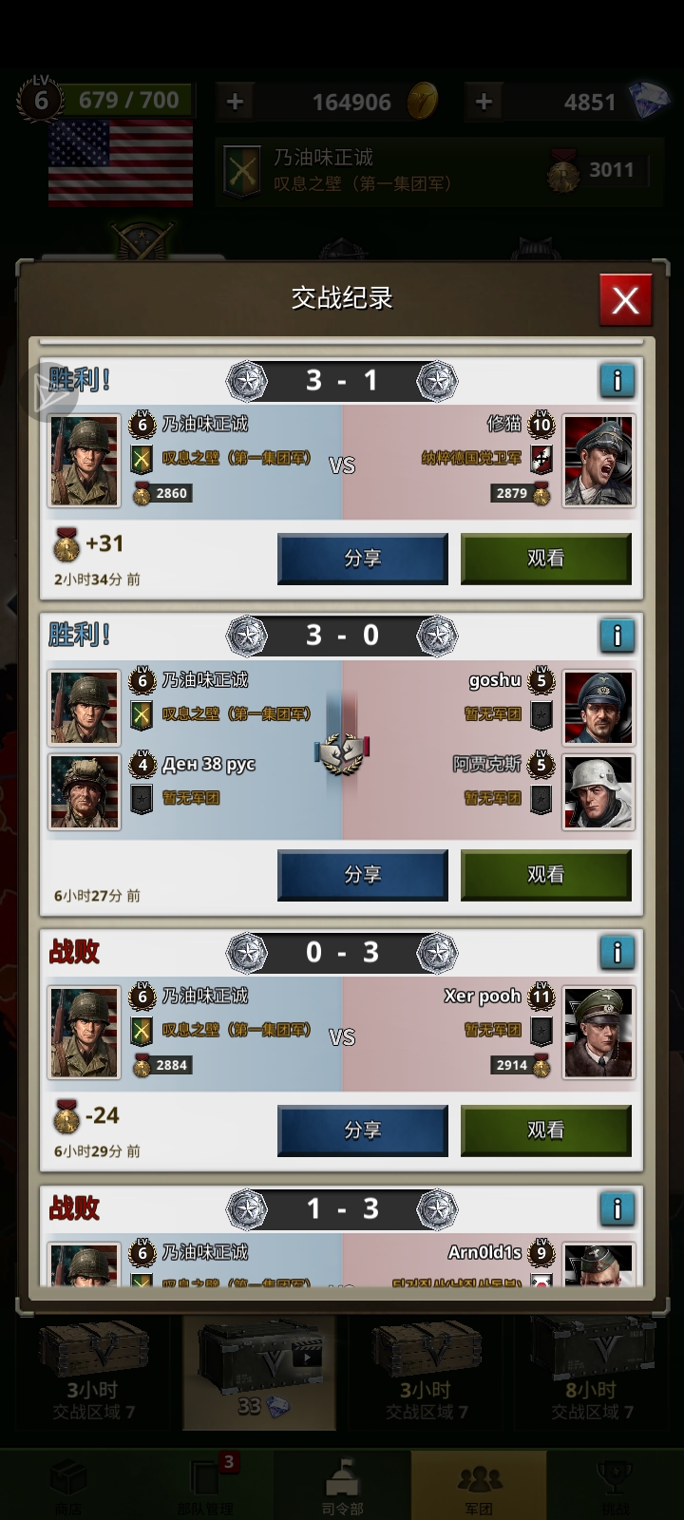Close the battle records dialog
The height and width of the screenshot is (1520, 684).
[625, 300]
